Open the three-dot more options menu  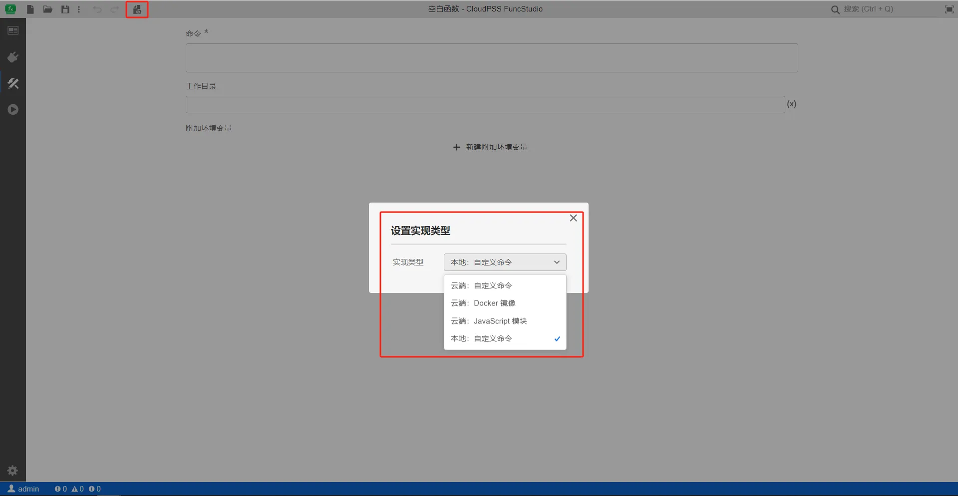click(x=79, y=9)
